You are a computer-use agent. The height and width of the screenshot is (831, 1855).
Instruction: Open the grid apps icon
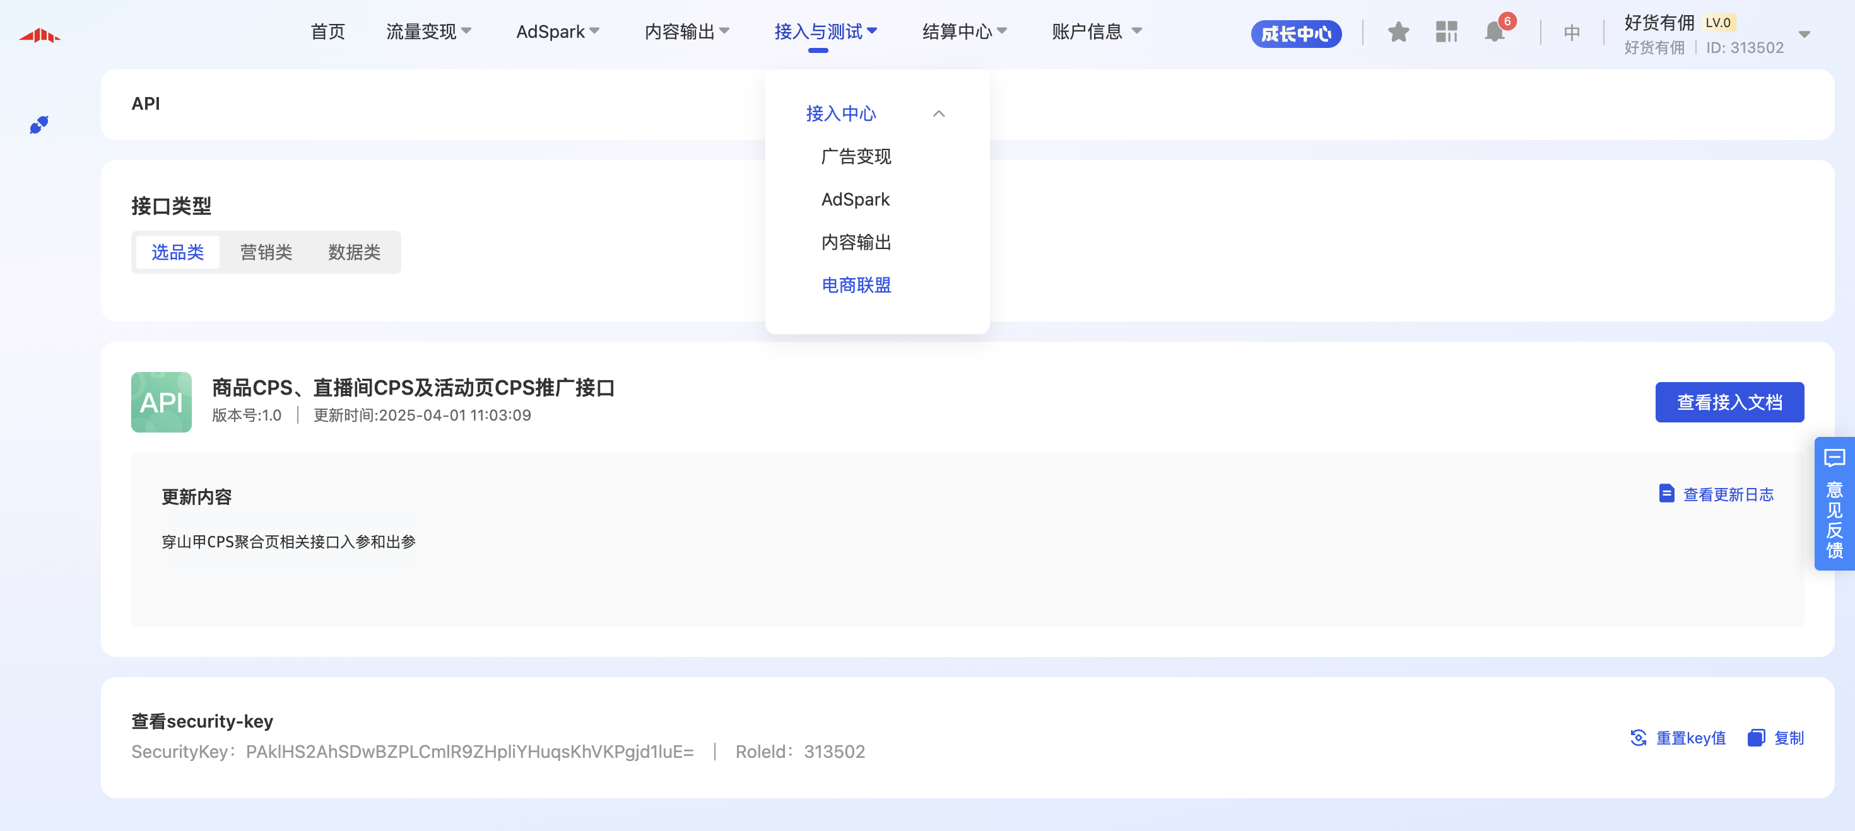pos(1446,32)
